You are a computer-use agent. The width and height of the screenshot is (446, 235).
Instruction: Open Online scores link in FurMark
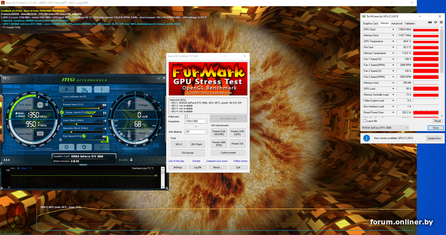click(240, 161)
